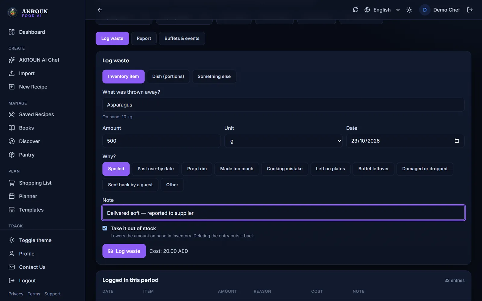Uncheck the Take it out of stock checkbox

coord(105,228)
